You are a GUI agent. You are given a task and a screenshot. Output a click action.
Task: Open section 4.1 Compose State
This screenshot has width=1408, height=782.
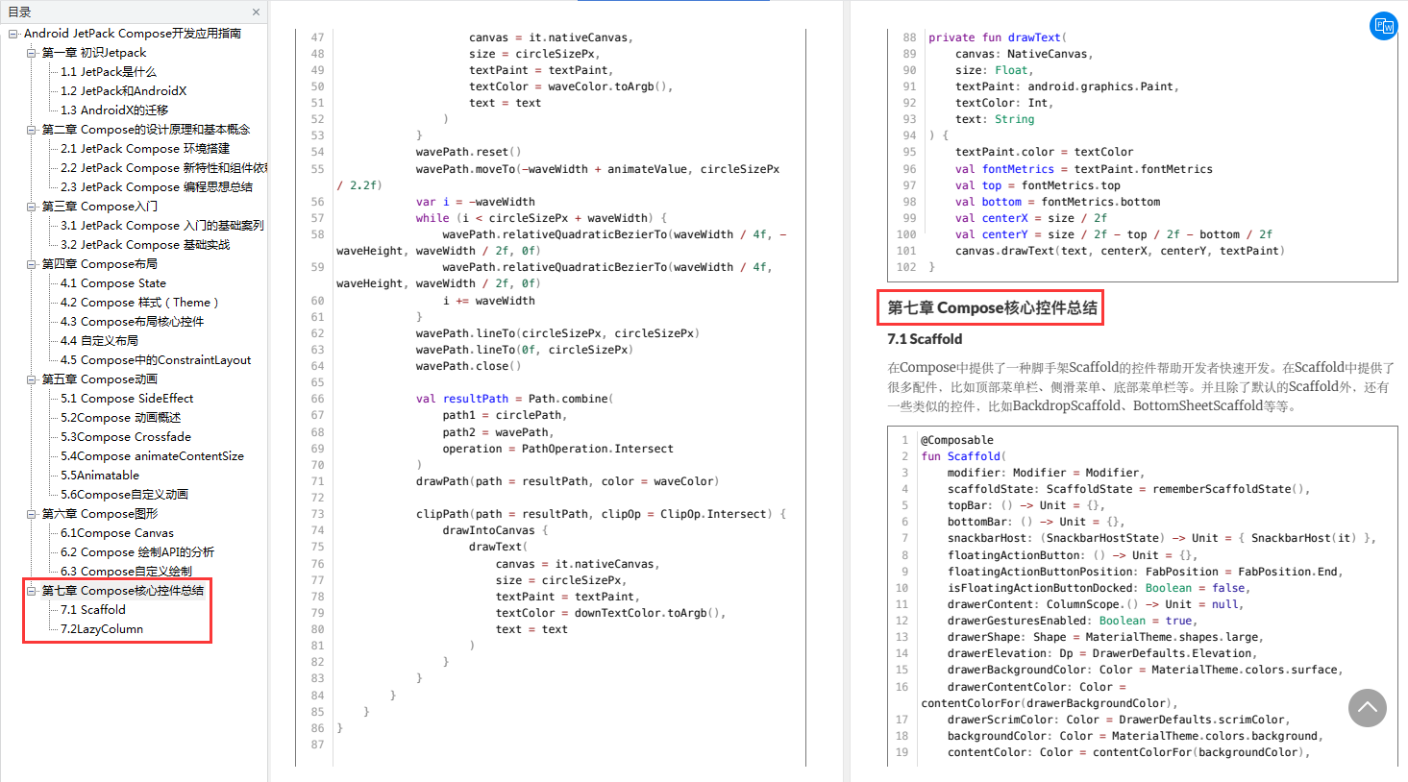click(113, 283)
